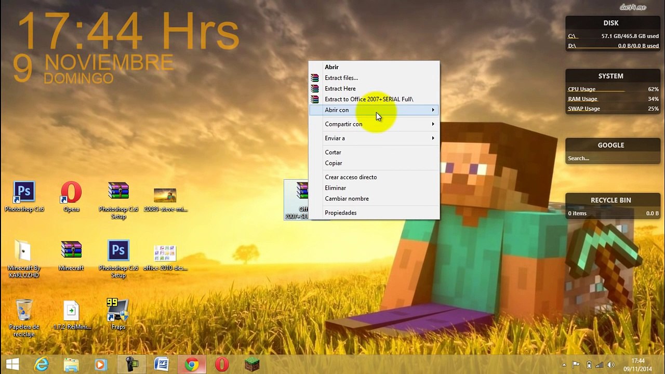Image resolution: width=665 pixels, height=374 pixels.
Task: Choose Abrir in the context menu
Action: click(374, 67)
